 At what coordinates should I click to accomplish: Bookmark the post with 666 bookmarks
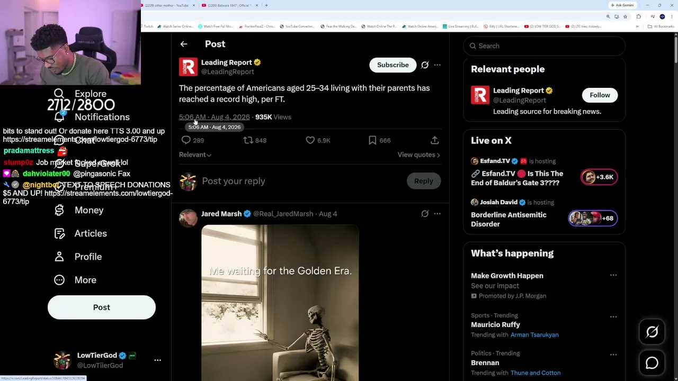[x=372, y=140]
